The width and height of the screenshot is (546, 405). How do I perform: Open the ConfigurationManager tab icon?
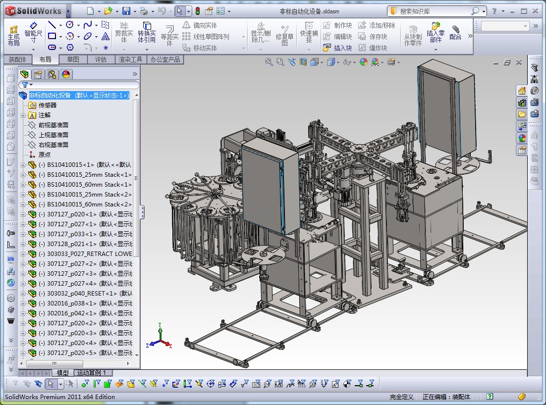tap(52, 74)
